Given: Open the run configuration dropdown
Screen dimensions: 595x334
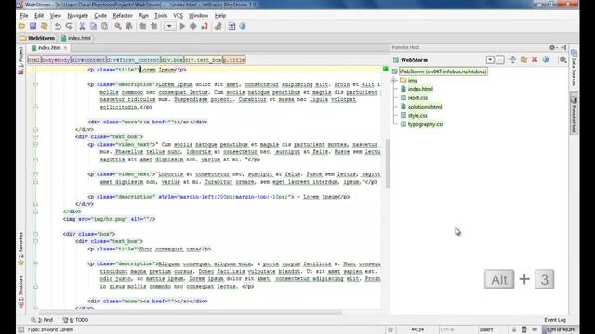Looking at the screenshot, I should 169,26.
